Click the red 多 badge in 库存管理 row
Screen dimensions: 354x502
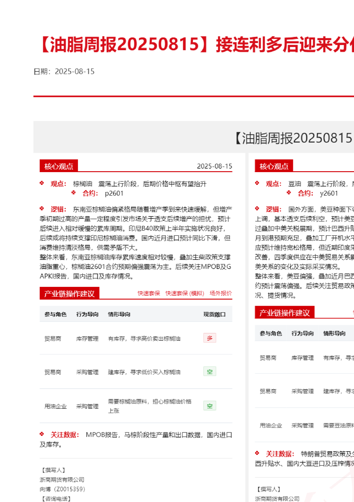[x=210, y=338]
